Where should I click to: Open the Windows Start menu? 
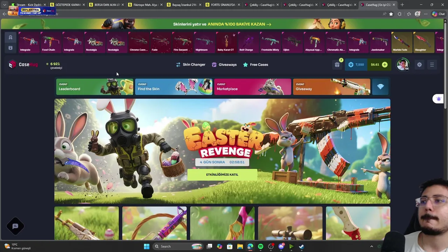pyautogui.click(x=147, y=246)
